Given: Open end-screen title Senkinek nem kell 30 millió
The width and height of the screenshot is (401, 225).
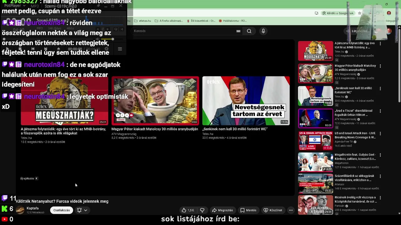Looking at the screenshot, I should coord(235,129).
